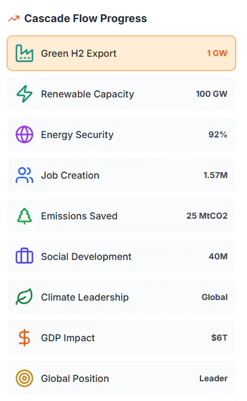This screenshot has height=401, width=247.
Task: Click the briefcase Social Development icon
Action: pos(24,256)
